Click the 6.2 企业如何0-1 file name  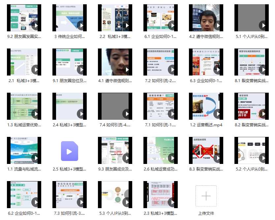pyautogui.click(x=24, y=213)
